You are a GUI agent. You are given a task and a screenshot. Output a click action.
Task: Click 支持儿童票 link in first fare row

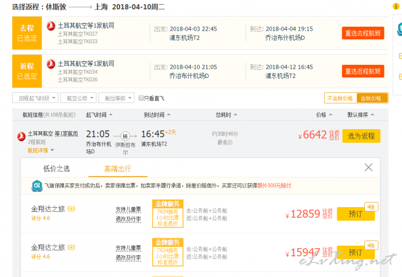coord(128,210)
